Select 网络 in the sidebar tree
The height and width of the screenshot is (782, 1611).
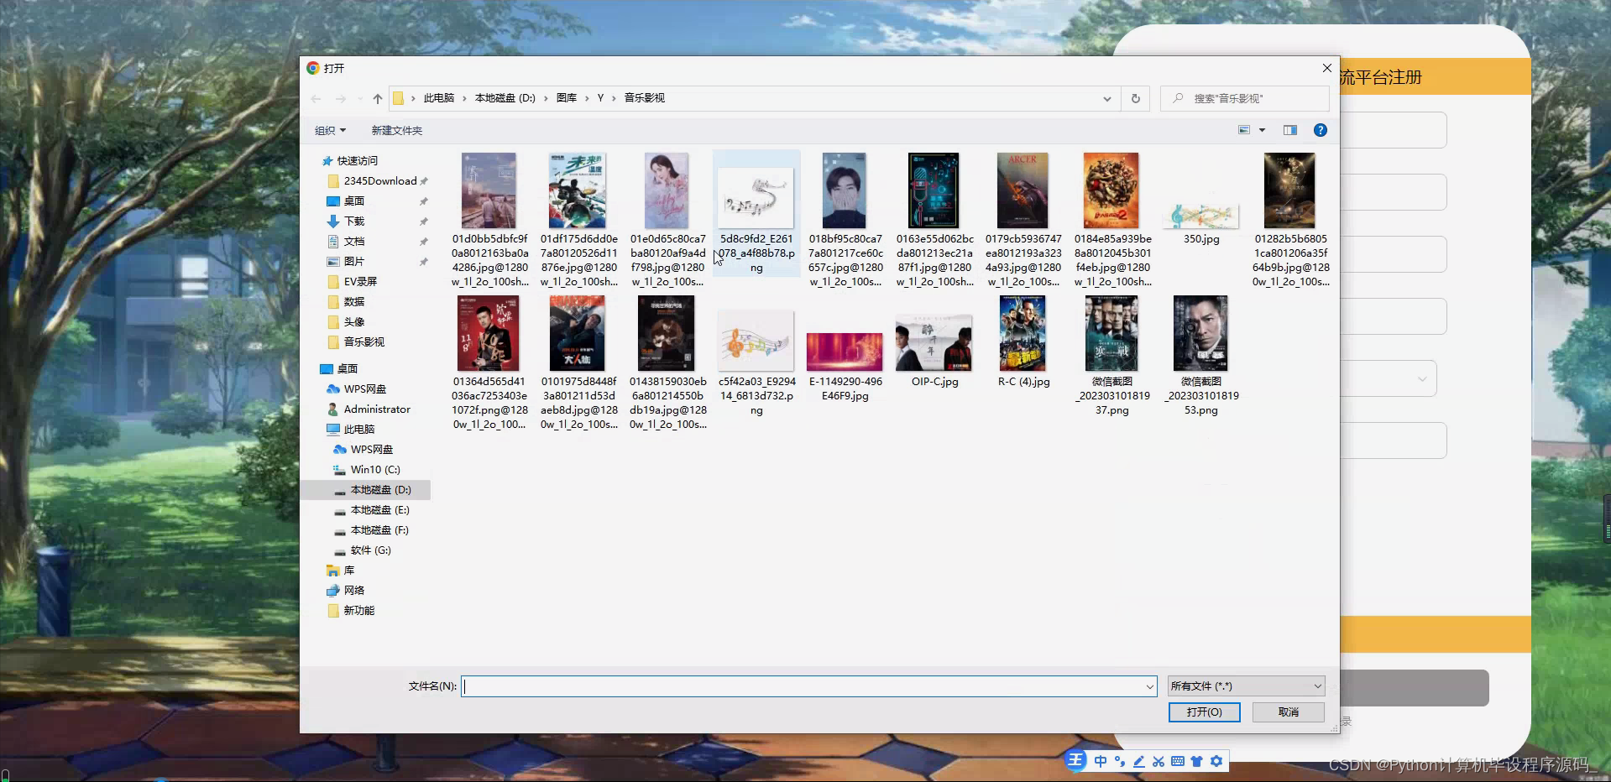pyautogui.click(x=354, y=590)
